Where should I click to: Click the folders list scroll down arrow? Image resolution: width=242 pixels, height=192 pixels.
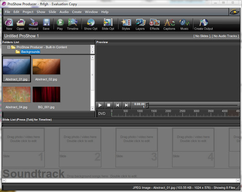tap(93, 52)
